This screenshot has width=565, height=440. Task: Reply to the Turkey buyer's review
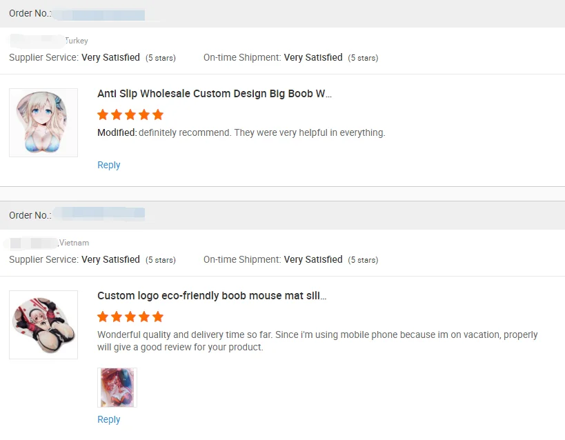[x=109, y=165]
